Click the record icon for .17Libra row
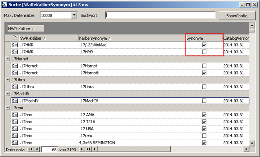 [x=15, y=86]
